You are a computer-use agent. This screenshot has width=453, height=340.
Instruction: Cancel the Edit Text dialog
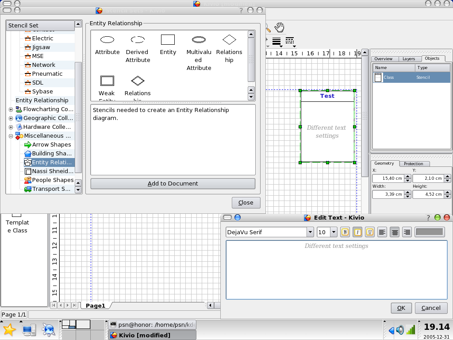click(431, 308)
